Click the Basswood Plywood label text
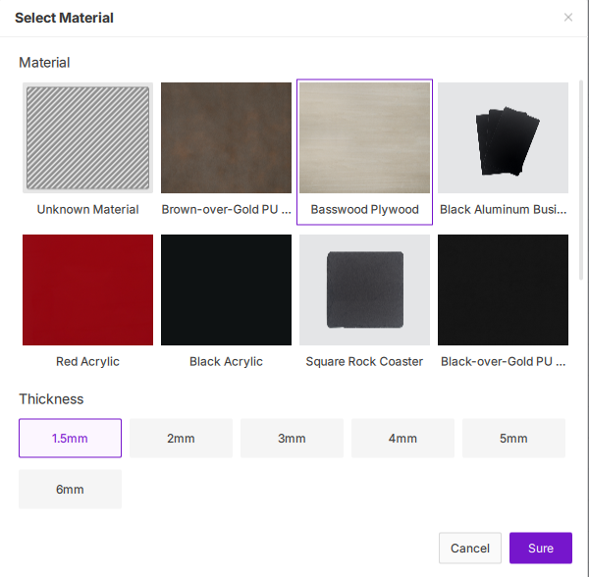This screenshot has height=577, width=589. (364, 209)
